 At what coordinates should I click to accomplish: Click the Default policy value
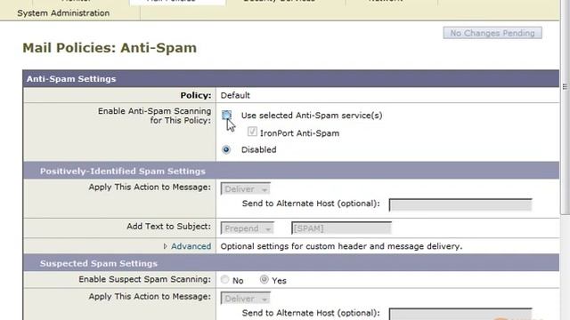tap(235, 95)
